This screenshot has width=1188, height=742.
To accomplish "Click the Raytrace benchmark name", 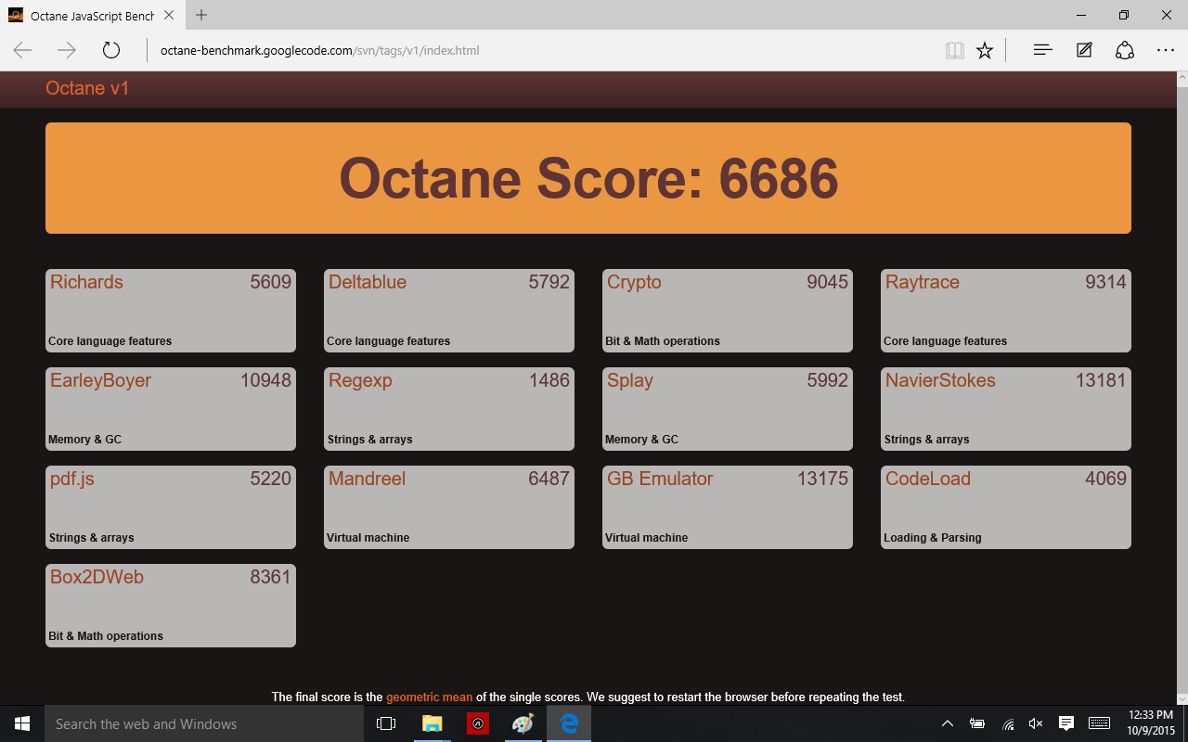I will tap(923, 283).
